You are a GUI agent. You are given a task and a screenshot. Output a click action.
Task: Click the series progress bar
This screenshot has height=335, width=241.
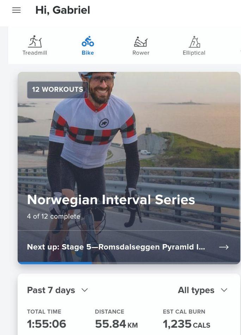pos(129,263)
